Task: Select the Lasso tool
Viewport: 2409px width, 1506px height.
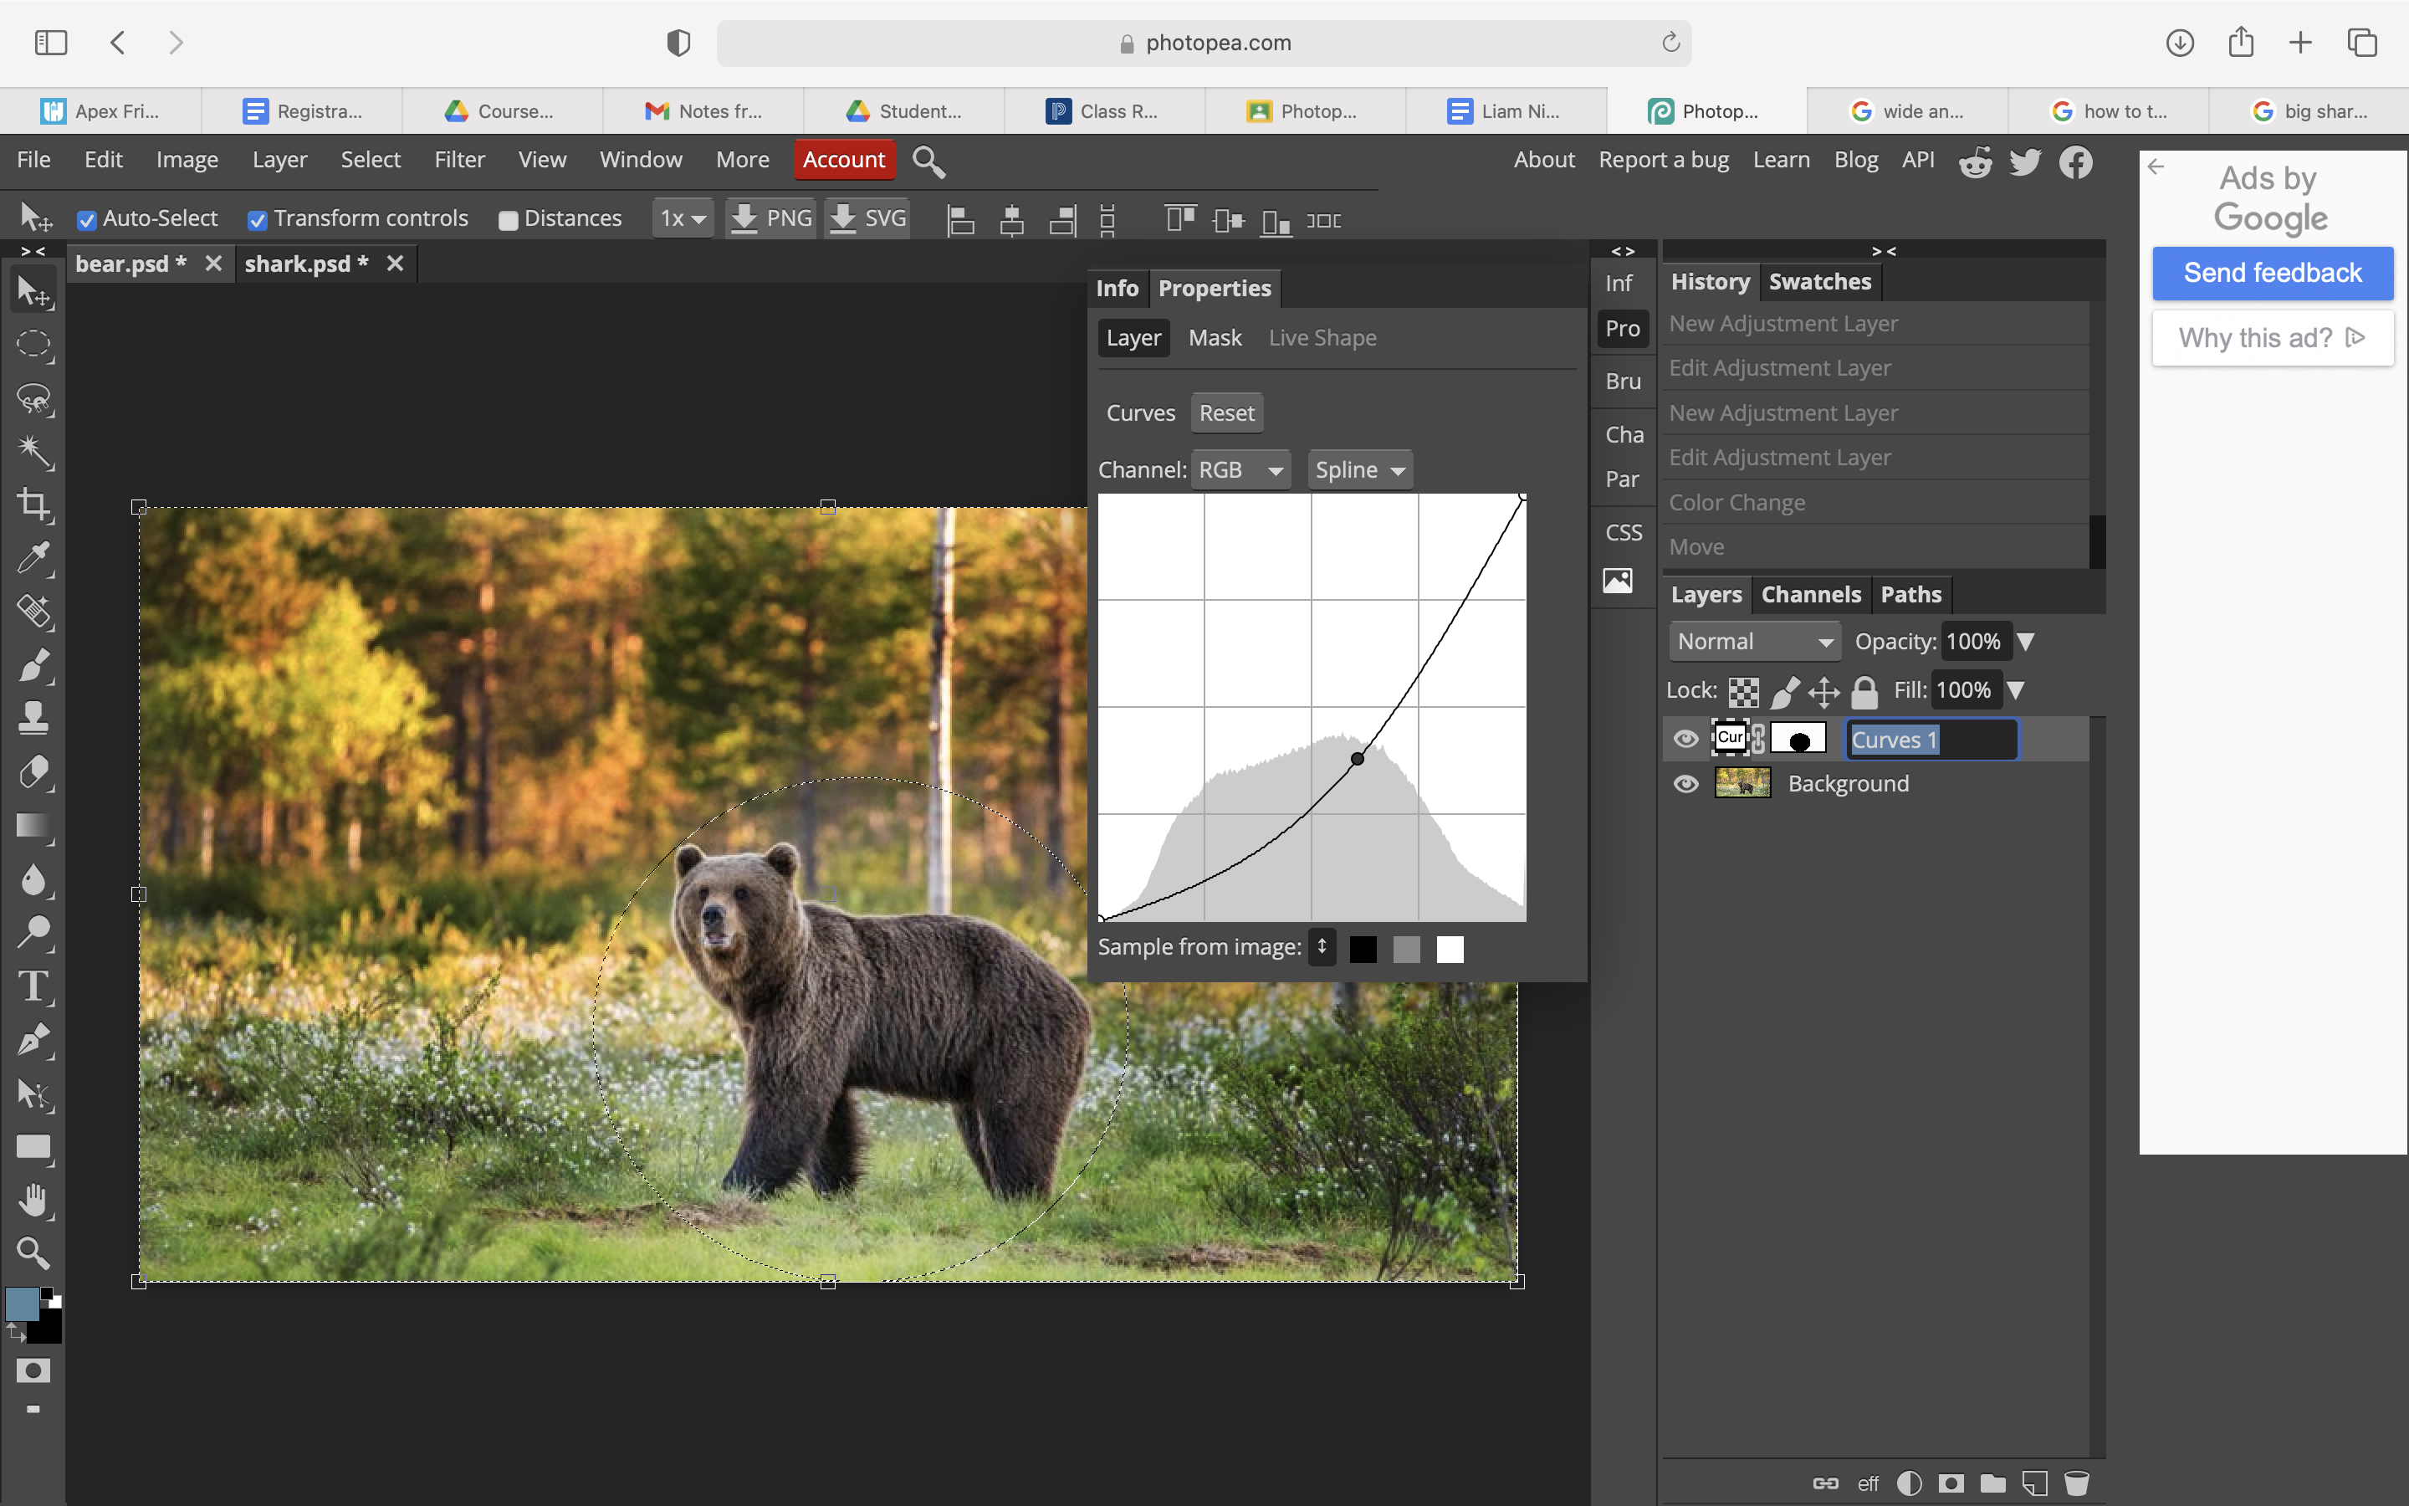Action: 33,398
